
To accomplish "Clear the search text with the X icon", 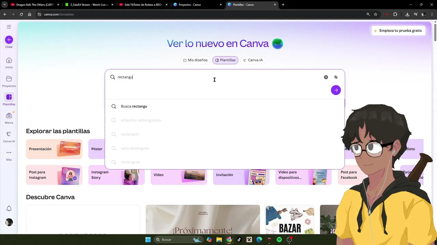I will point(326,77).
